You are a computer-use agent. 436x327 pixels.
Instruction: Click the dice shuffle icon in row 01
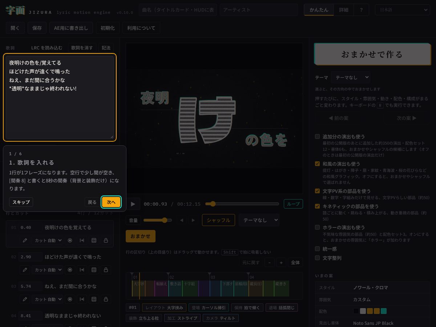pos(94,241)
